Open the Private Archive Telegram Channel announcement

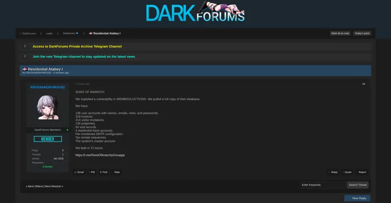tap(77, 47)
